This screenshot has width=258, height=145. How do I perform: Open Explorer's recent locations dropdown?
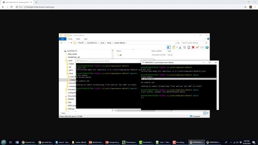point(69,43)
